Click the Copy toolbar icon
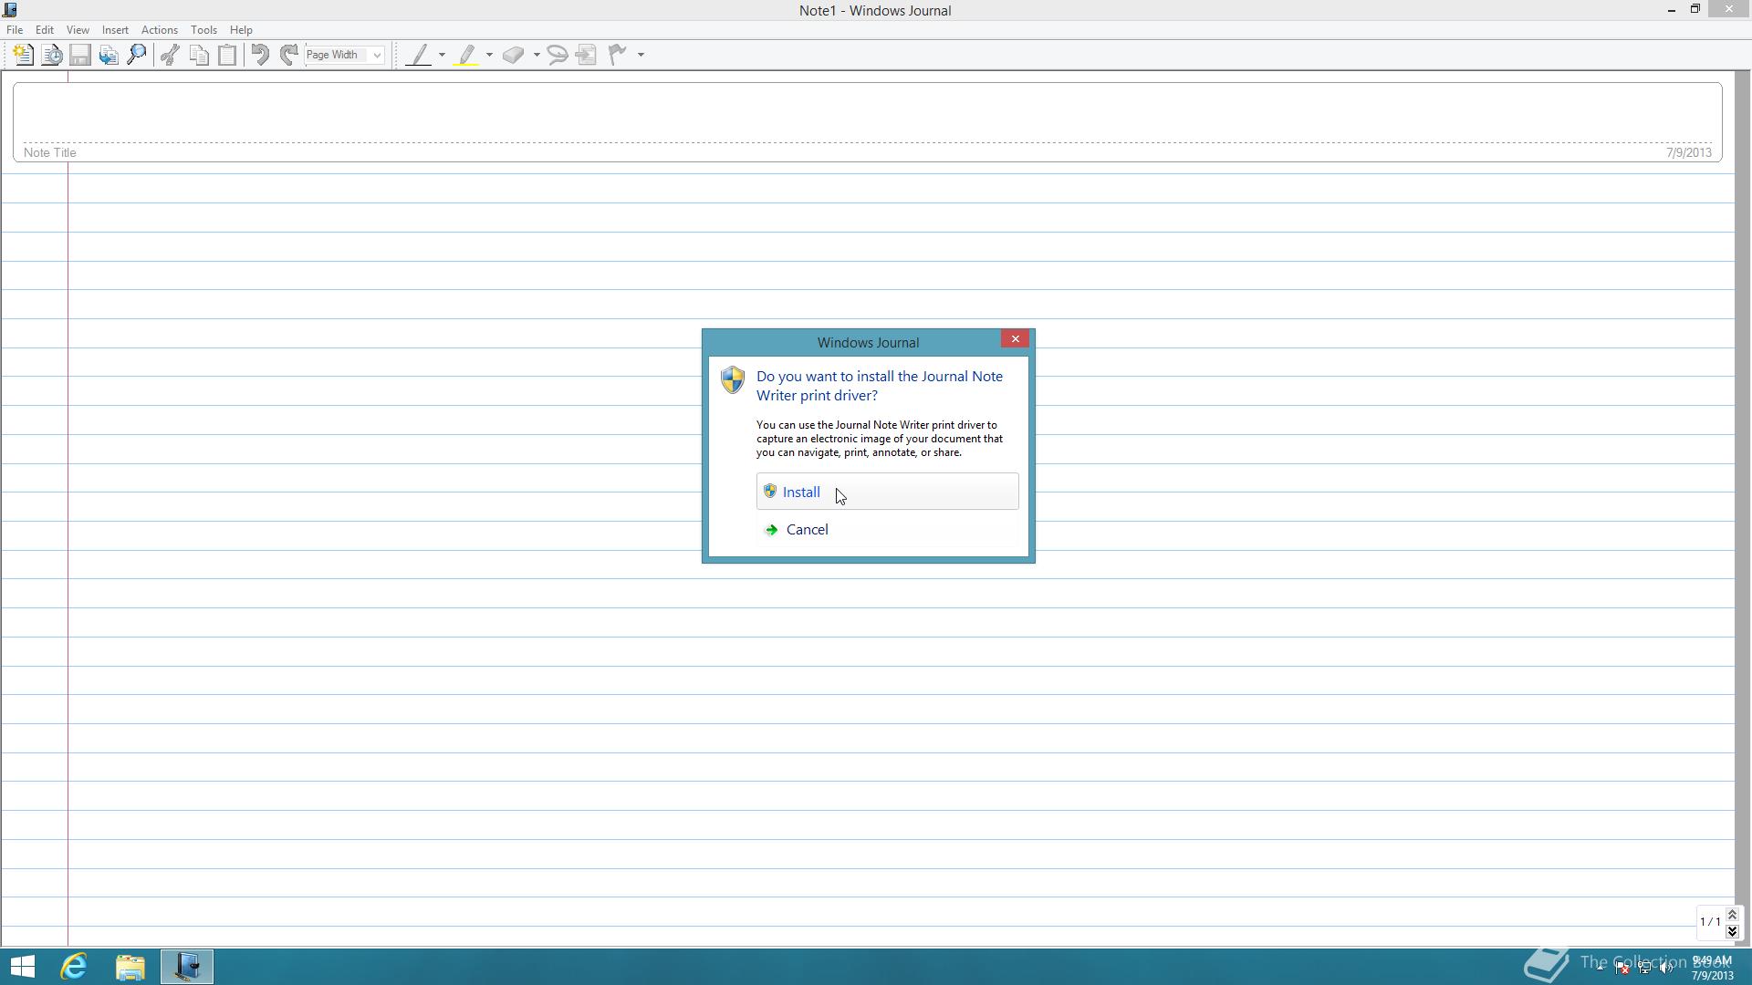This screenshot has height=985, width=1752. click(x=199, y=55)
